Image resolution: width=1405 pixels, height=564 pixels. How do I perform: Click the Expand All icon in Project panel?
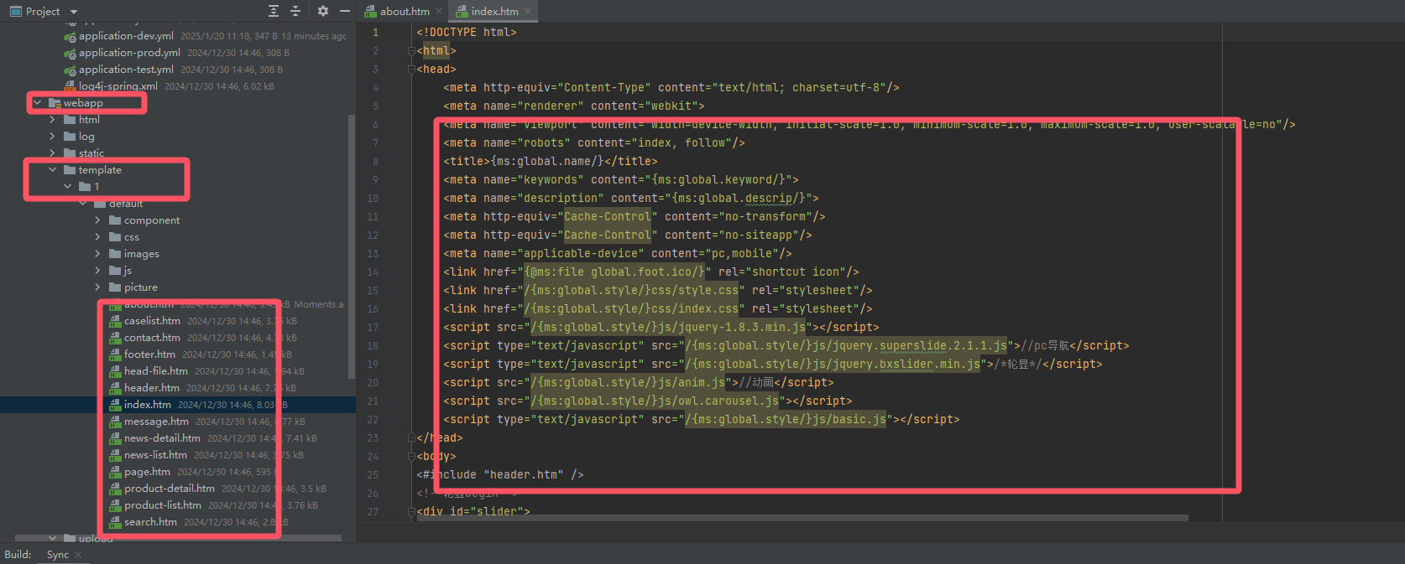coord(274,11)
